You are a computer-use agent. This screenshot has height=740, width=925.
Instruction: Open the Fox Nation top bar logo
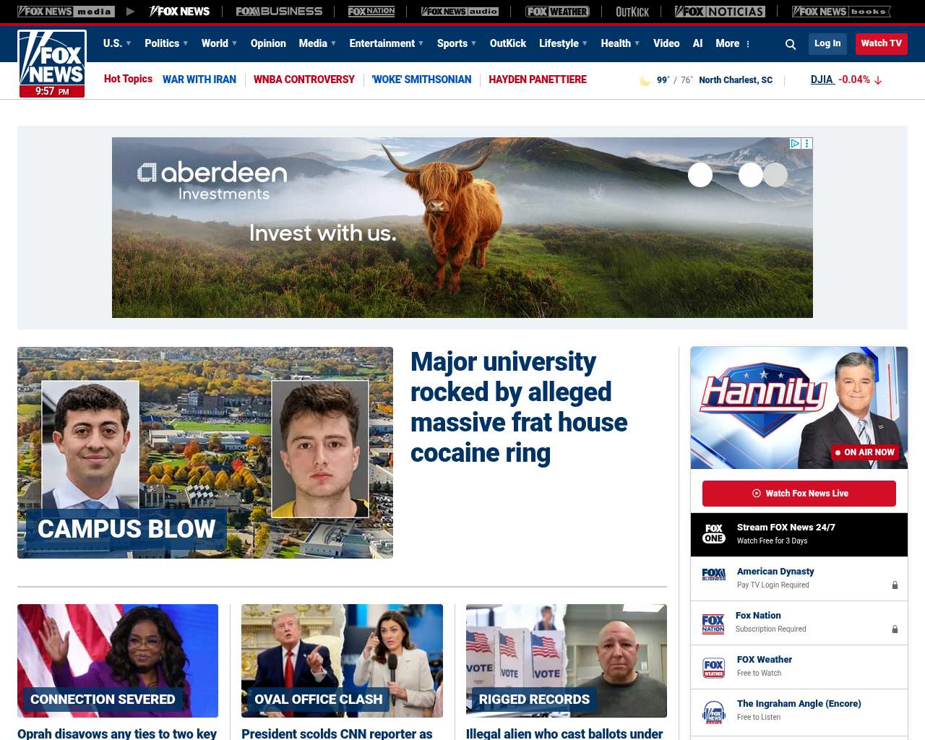coord(371,12)
